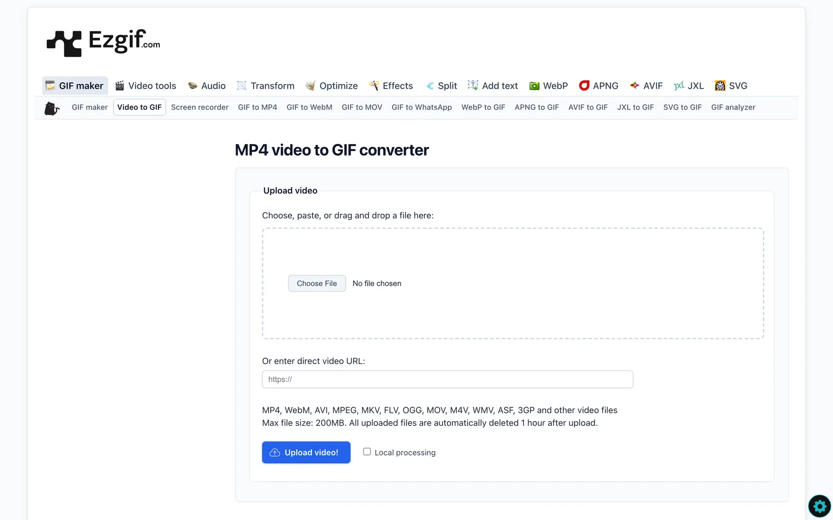Select GIF maker submenu link
The image size is (833, 520).
tap(90, 107)
